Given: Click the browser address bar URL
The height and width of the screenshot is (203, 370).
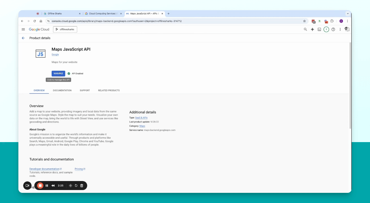Looking at the screenshot, I should [x=117, y=21].
